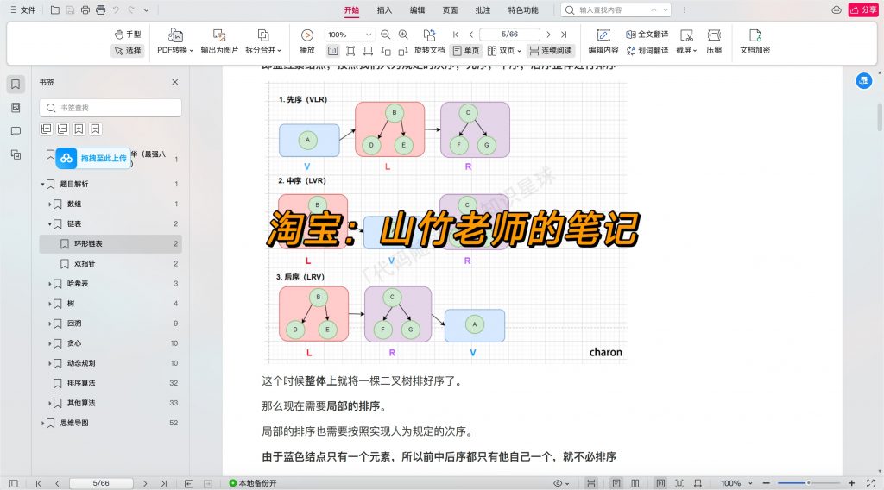Viewport: 884px width, 490px height.
Task: Select the 环形链表 bookmark
Action: (x=110, y=244)
